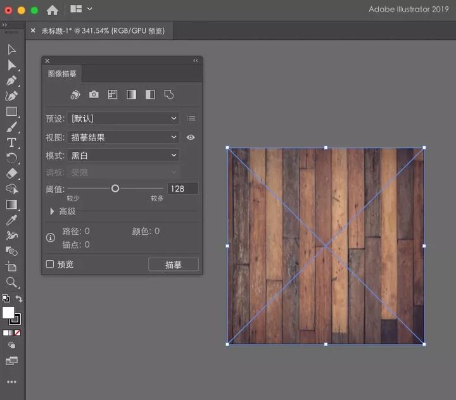Screen dimensions: 456x400
Task: Click the 描摹 trace button
Action: [x=174, y=265]
